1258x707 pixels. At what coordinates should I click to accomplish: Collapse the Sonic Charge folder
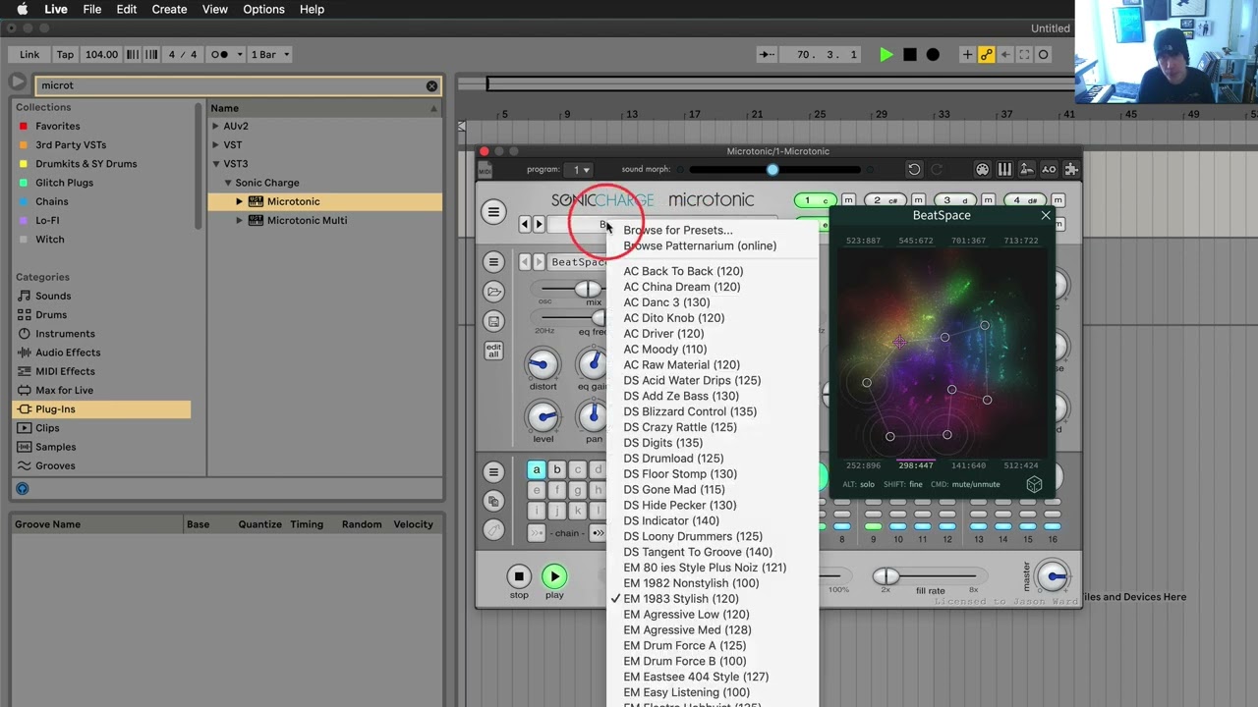(x=228, y=183)
